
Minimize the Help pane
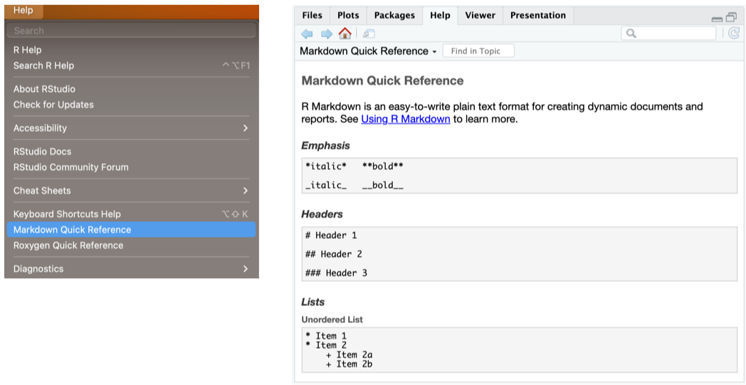point(717,19)
